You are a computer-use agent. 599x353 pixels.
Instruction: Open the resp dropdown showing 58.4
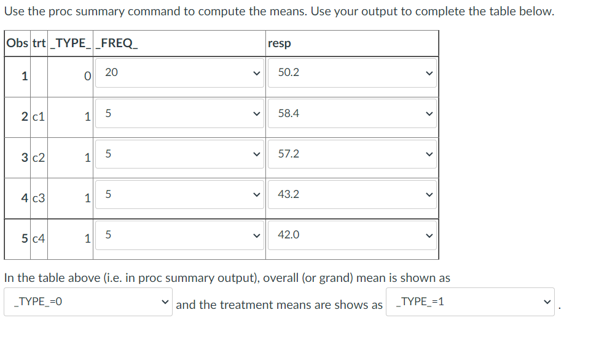[351, 113]
